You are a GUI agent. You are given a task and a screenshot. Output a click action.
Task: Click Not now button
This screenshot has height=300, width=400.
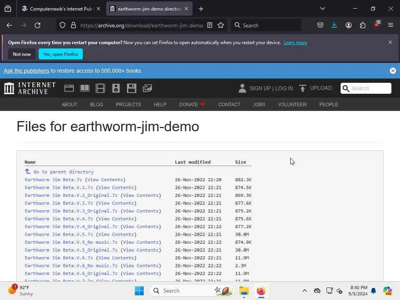(22, 54)
